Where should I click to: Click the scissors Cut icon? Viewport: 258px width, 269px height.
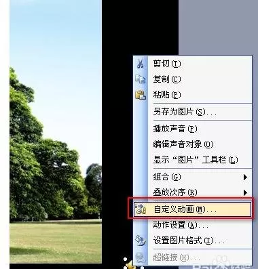tap(141, 64)
